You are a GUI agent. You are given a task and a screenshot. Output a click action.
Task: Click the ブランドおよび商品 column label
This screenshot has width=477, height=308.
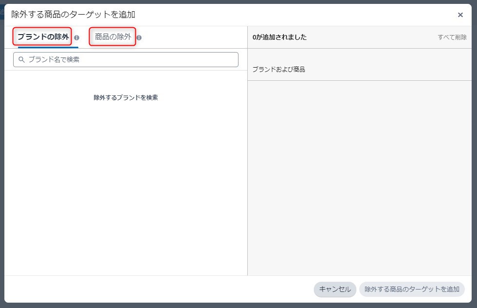[278, 69]
